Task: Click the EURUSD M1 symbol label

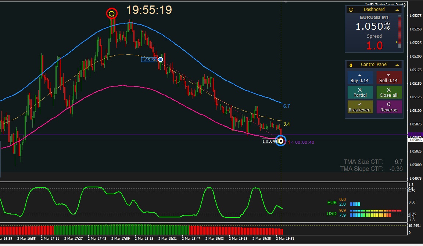Action: 374,18
